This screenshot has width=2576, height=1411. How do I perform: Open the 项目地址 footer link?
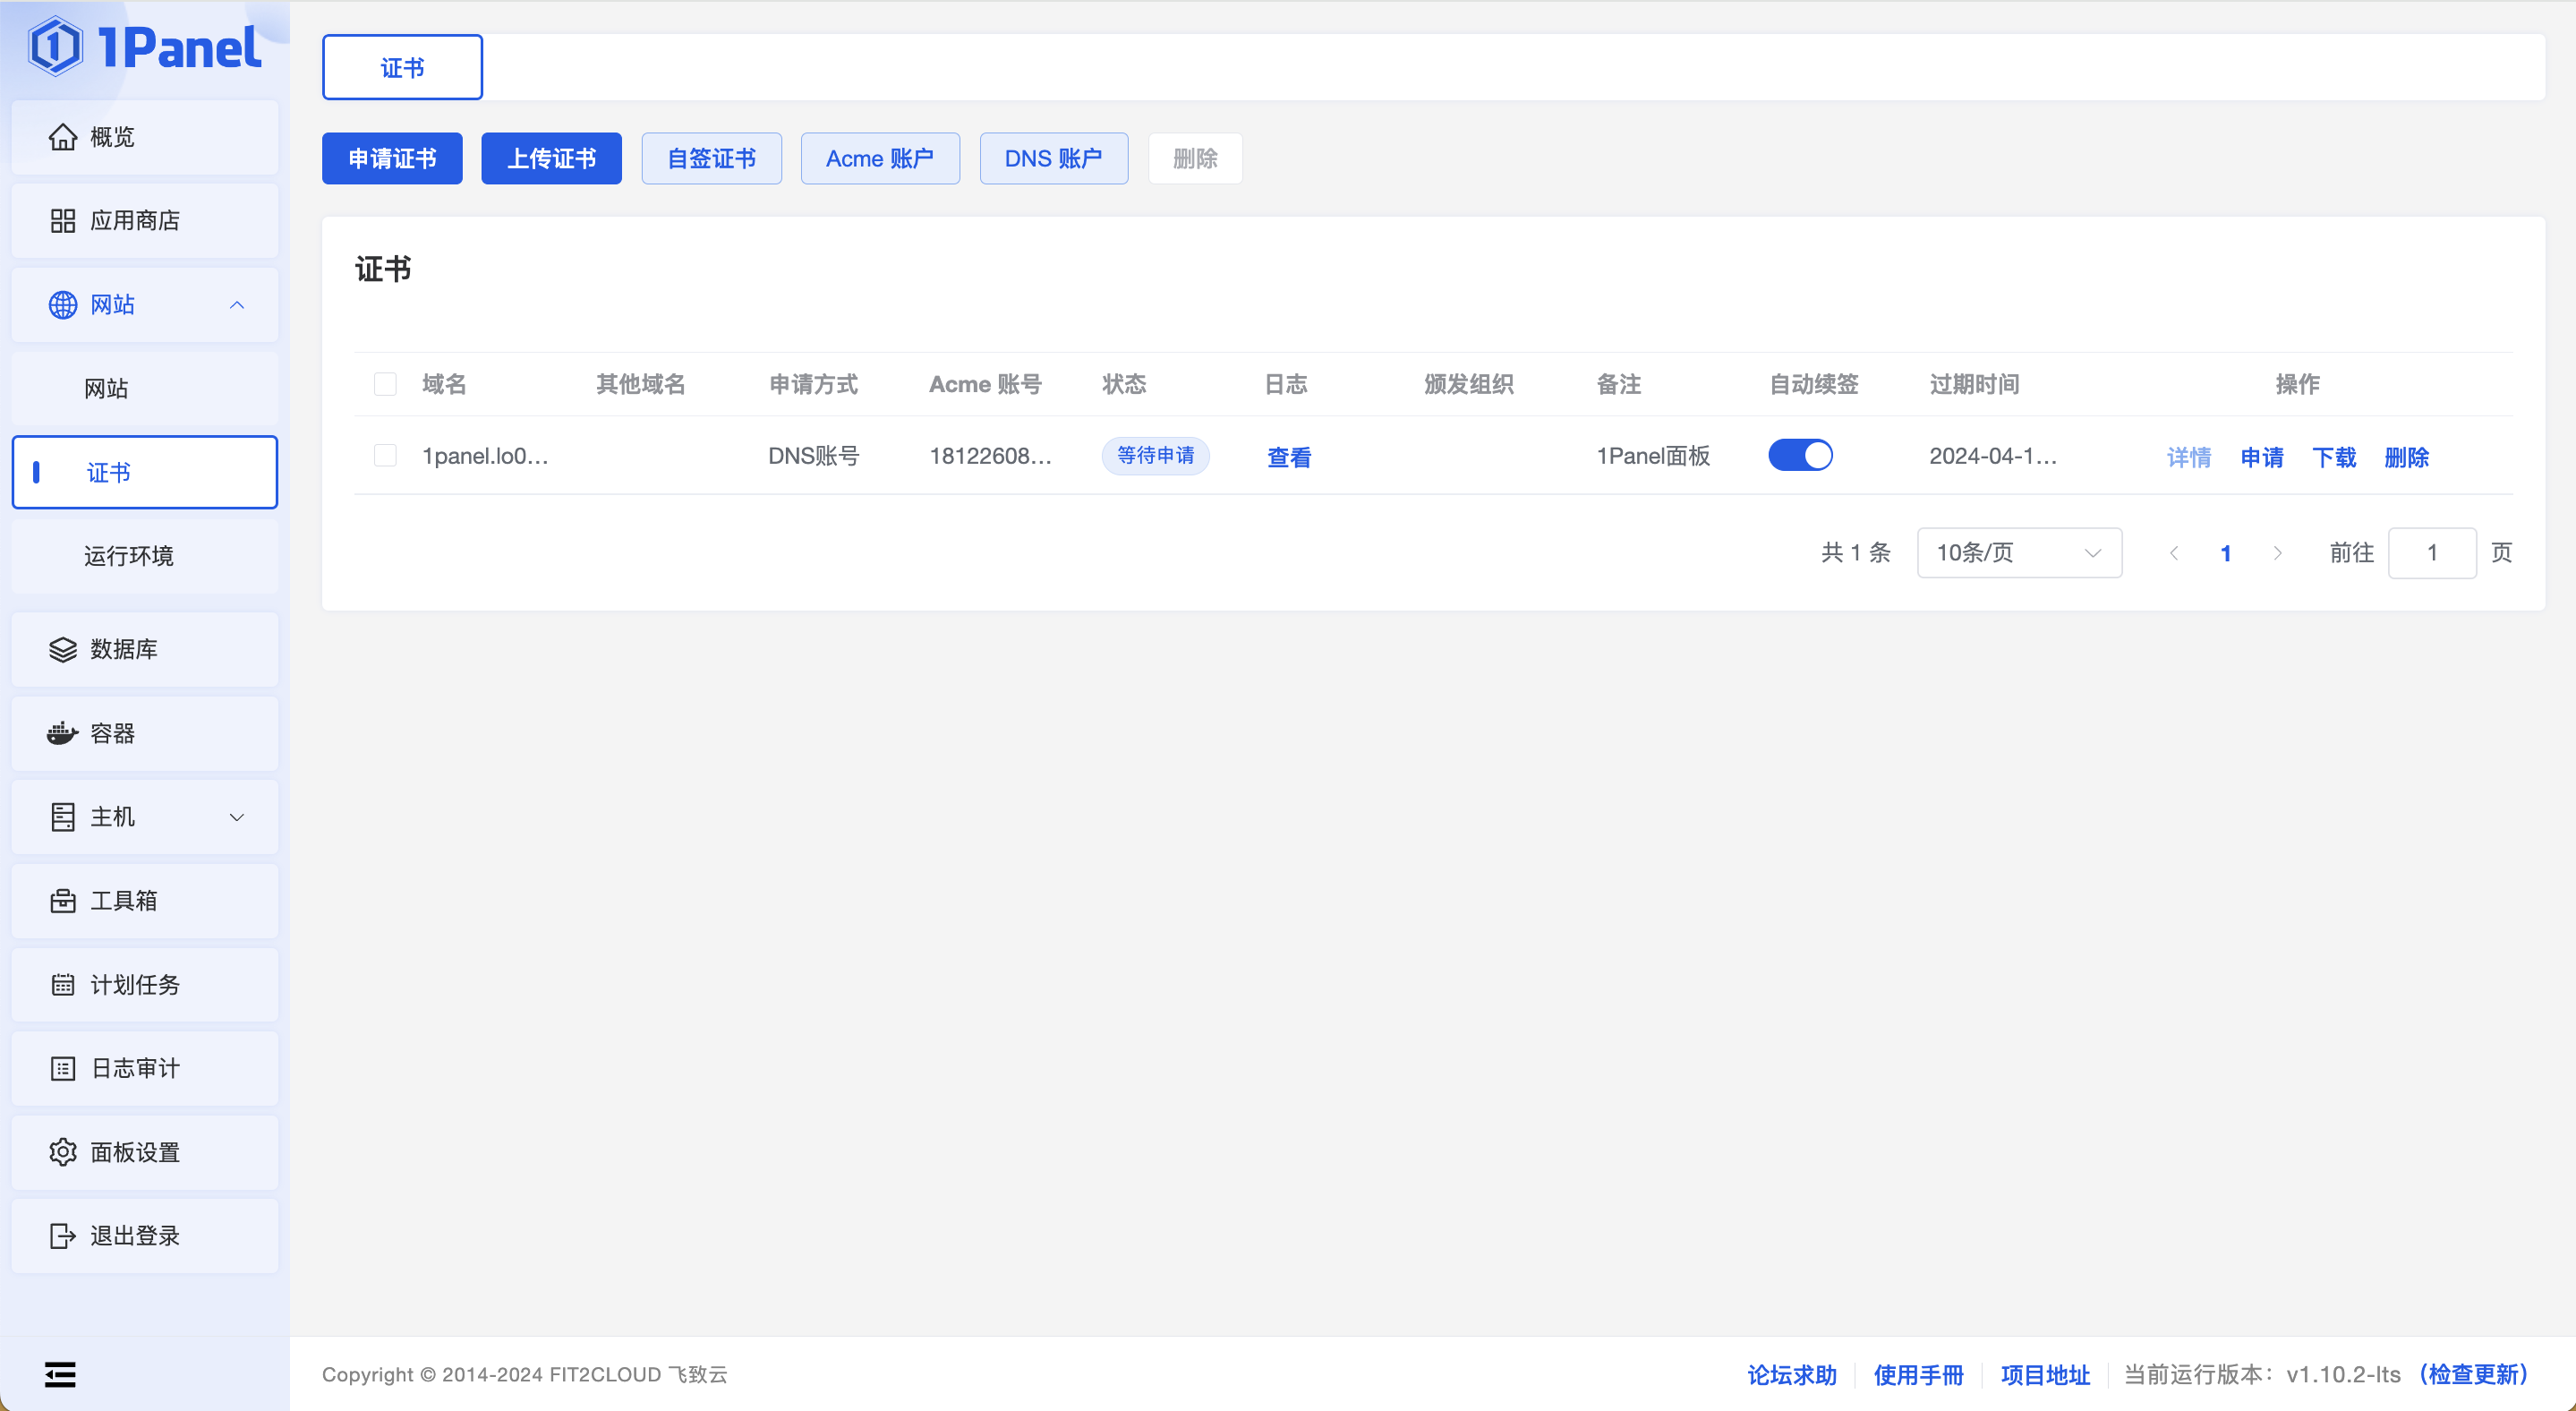[x=2045, y=1375]
